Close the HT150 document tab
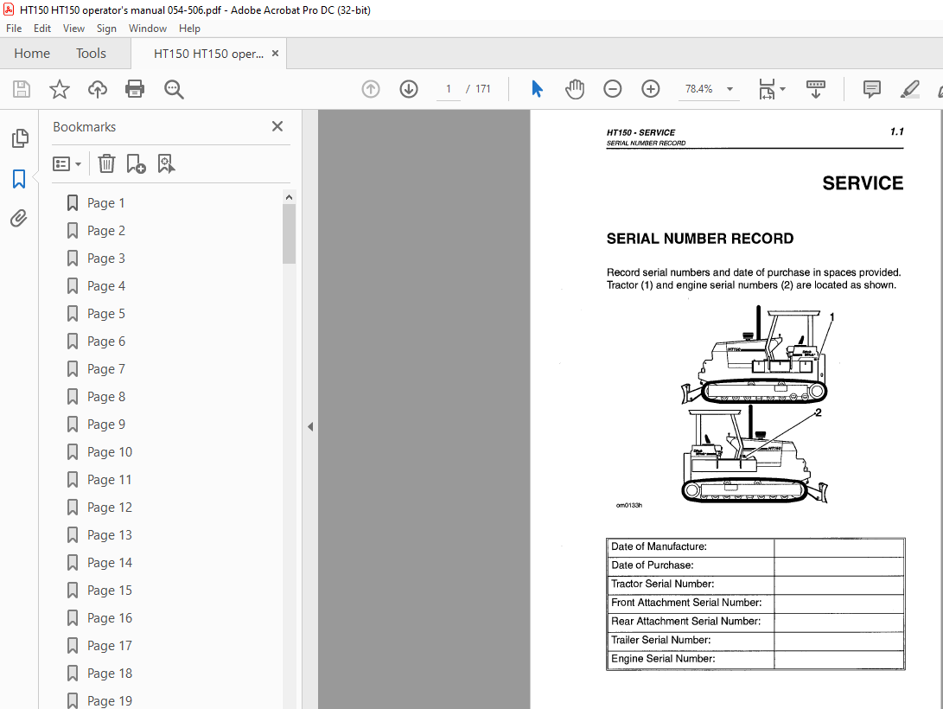Image resolution: width=943 pixels, height=709 pixels. 276,53
